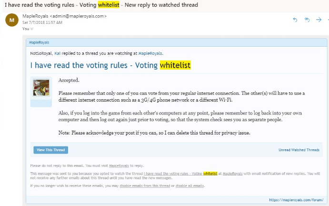Click the email subject line at top

coord(101,5)
